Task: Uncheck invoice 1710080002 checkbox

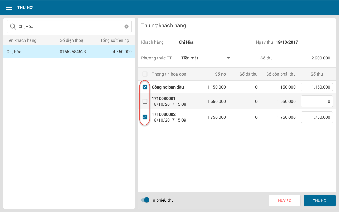Action: 145,117
